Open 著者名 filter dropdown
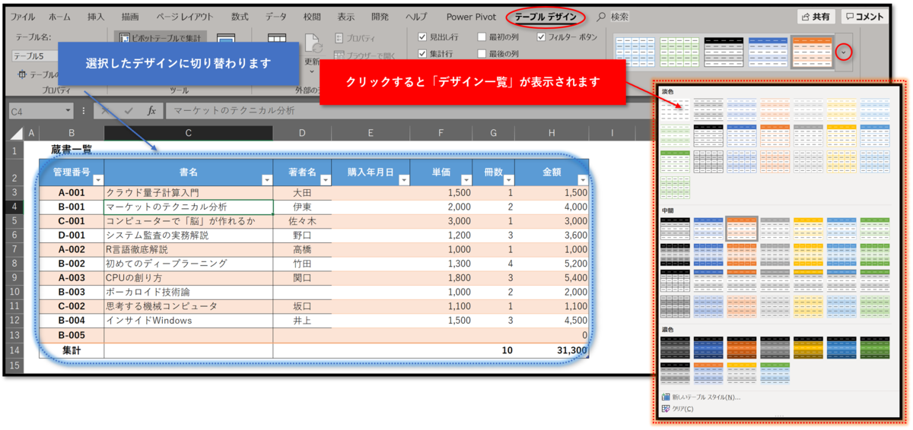The width and height of the screenshot is (913, 430). click(325, 180)
